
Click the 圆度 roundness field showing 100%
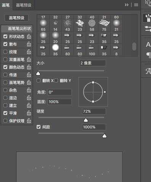pyautogui.click(x=59, y=102)
